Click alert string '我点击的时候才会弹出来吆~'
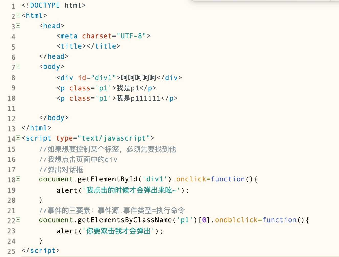 click(x=132, y=190)
